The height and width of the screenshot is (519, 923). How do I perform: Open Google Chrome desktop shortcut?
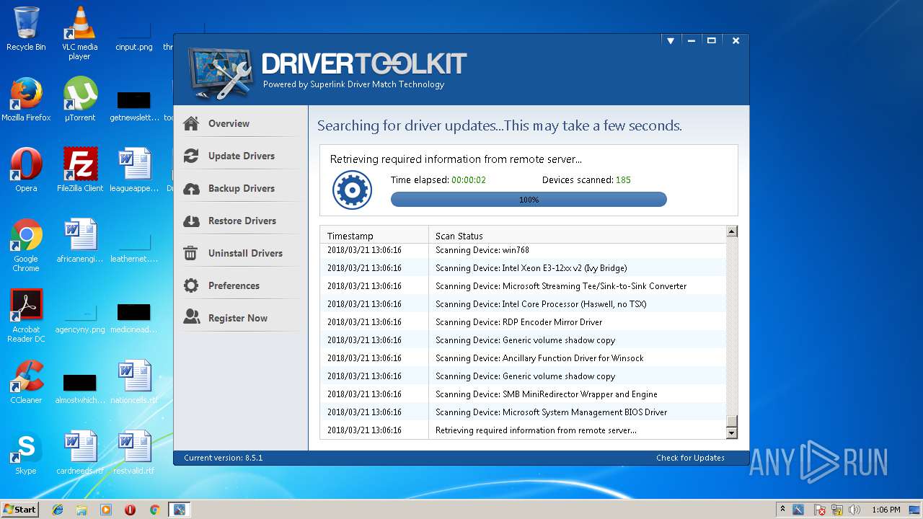pos(26,245)
